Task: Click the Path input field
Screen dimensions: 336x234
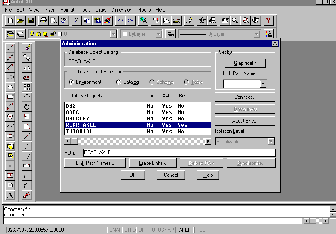Action: 180,152
